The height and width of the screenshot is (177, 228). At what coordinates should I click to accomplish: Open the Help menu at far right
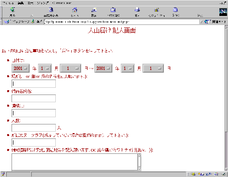click(223, 3)
